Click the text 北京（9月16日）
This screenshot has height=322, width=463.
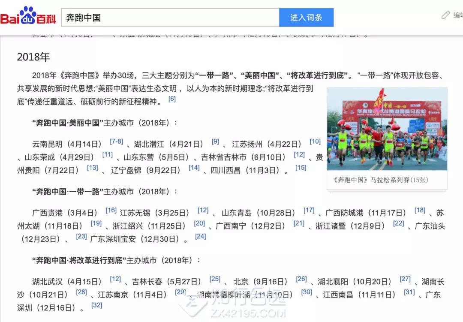[x=261, y=282]
